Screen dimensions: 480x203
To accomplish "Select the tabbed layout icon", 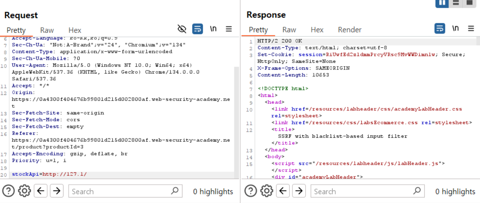I will [x=469, y=3].
